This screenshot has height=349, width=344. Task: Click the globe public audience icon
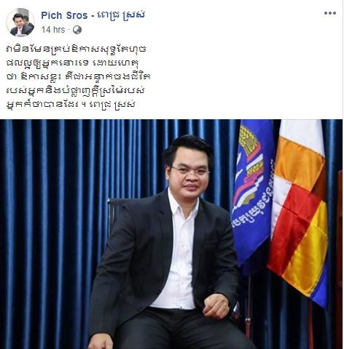pos(77,30)
